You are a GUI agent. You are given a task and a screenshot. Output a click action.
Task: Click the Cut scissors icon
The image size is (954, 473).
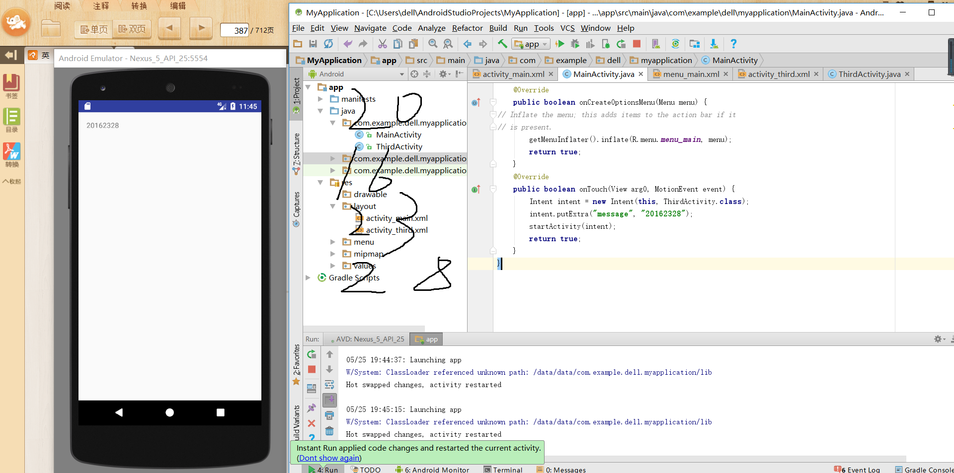[383, 44]
